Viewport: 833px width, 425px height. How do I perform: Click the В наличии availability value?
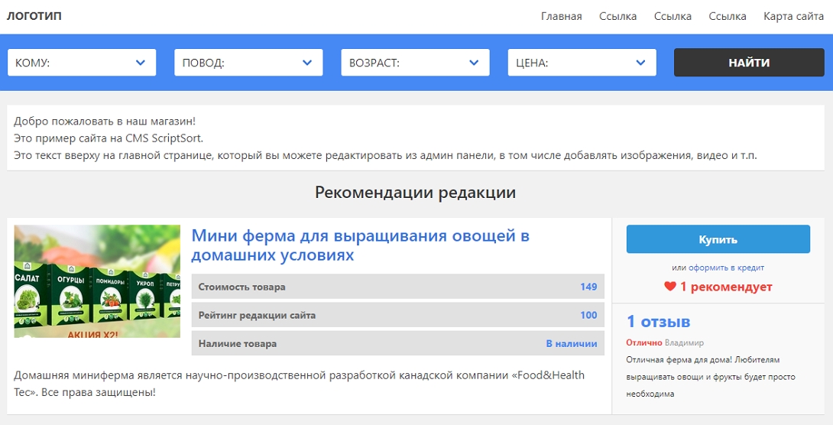pyautogui.click(x=571, y=344)
